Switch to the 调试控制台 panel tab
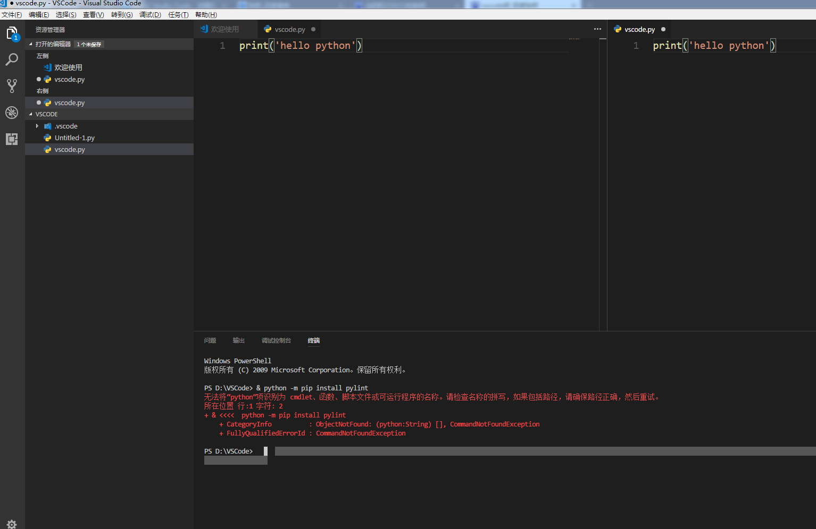The height and width of the screenshot is (529, 816). [276, 340]
